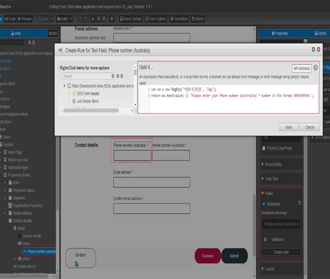Click the Save toolbar button
330x279 pixels.
(43, 19)
